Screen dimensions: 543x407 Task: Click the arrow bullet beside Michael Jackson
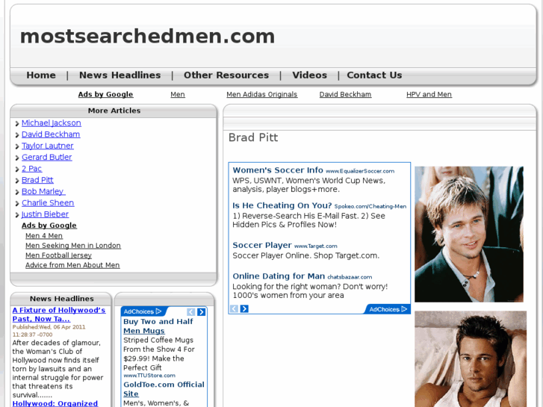(17, 124)
